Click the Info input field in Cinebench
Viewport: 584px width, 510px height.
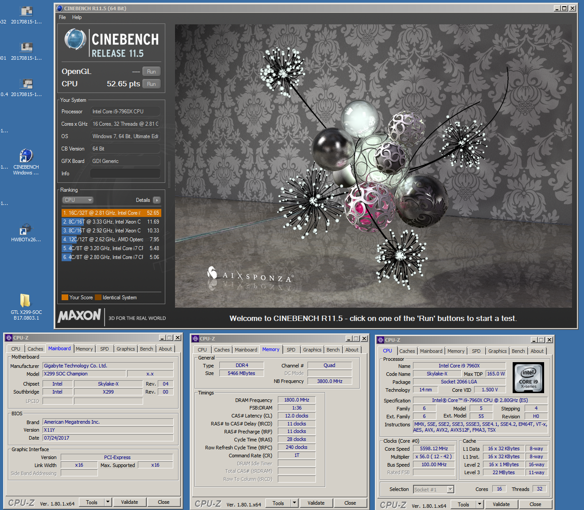point(125,174)
